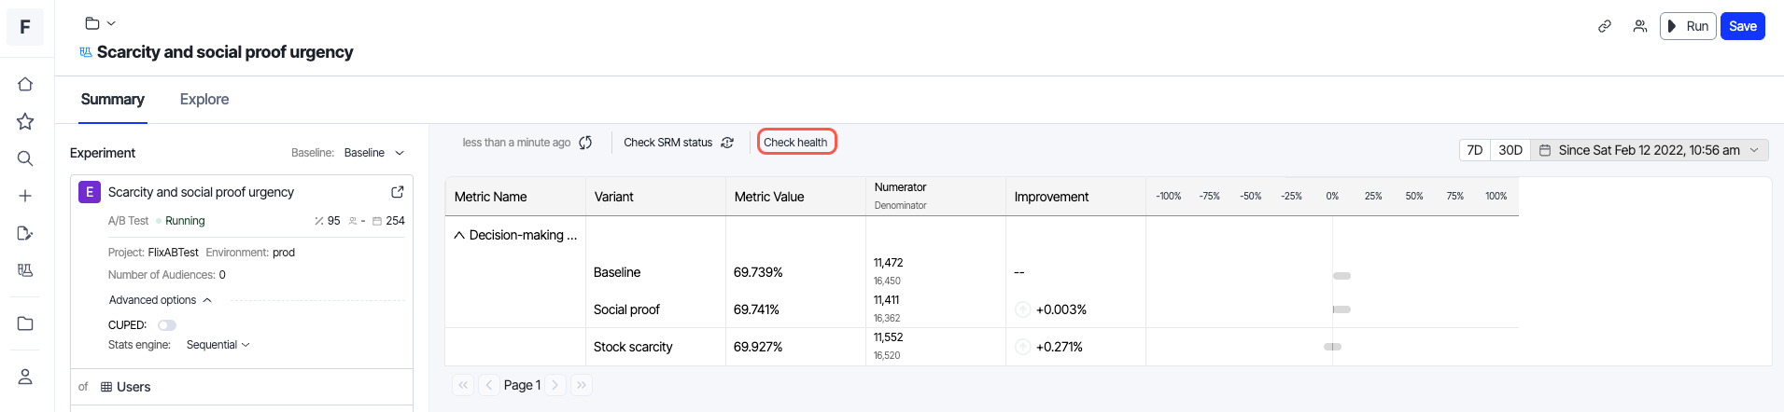Switch to the Explore tab
1784x412 pixels.
tap(204, 100)
